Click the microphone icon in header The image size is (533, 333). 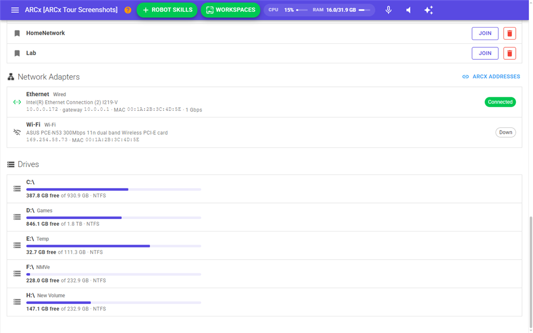click(388, 10)
